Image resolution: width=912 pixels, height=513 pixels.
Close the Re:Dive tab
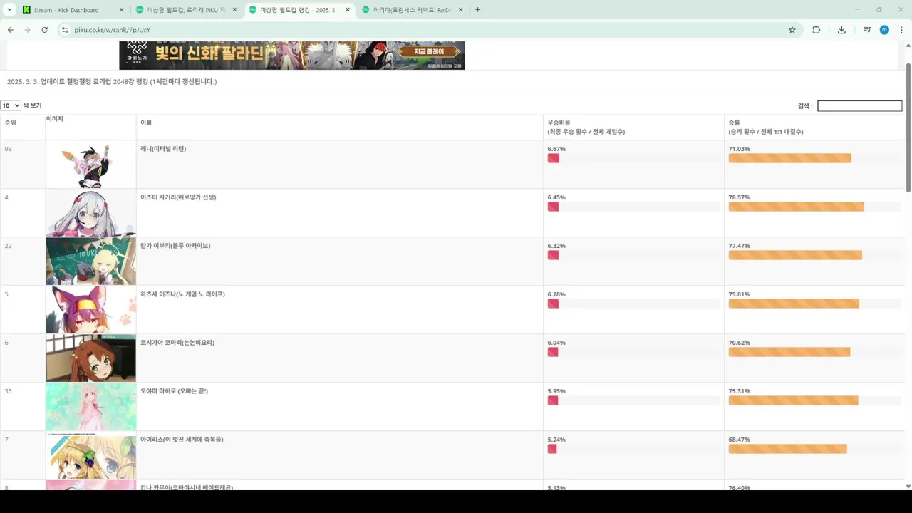(460, 10)
